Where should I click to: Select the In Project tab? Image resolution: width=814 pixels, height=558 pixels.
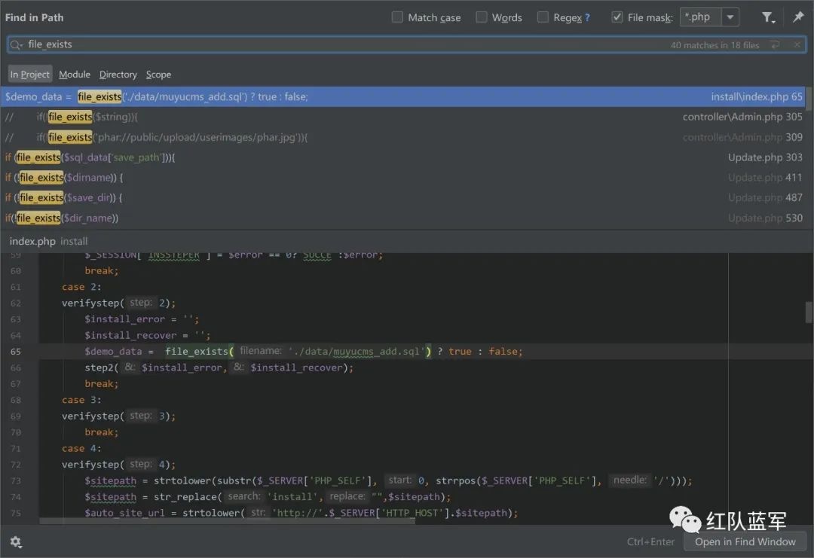pyautogui.click(x=29, y=74)
